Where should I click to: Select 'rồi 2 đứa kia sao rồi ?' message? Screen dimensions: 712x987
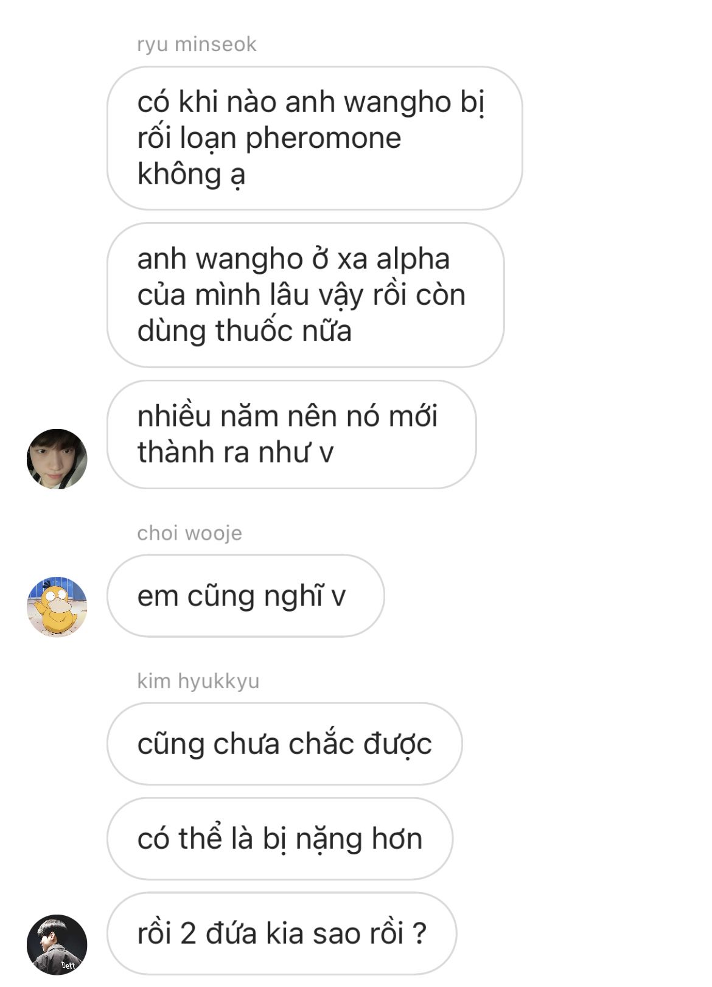click(282, 933)
